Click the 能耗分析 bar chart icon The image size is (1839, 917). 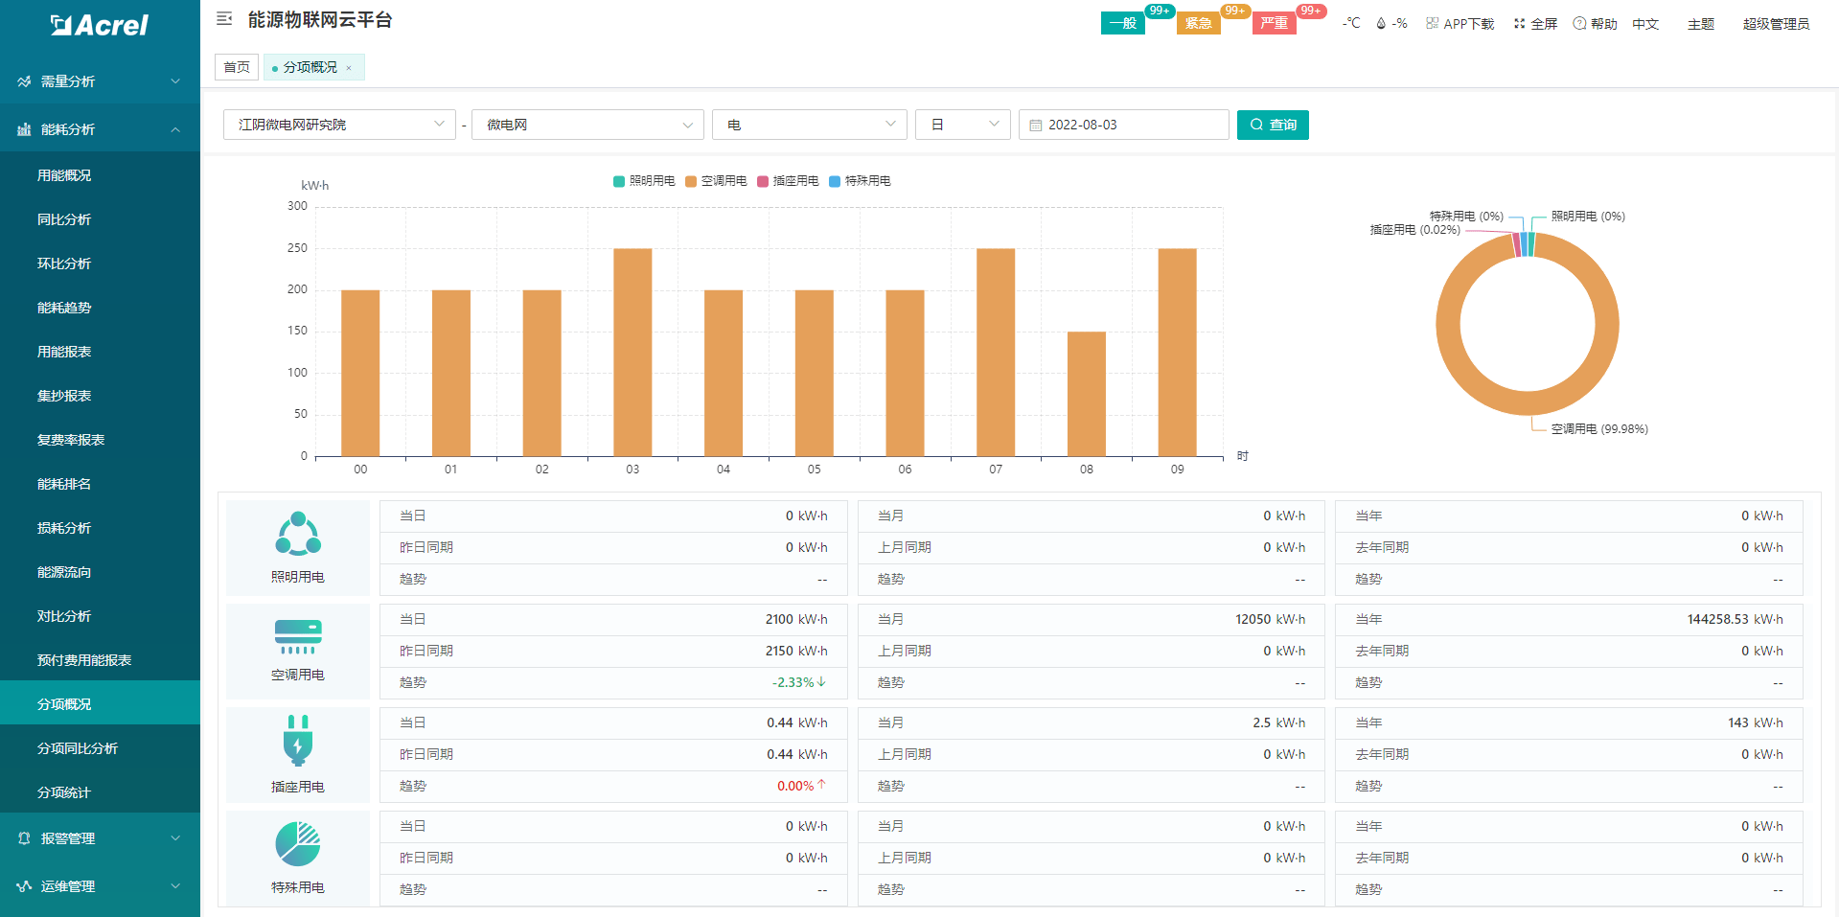pyautogui.click(x=24, y=129)
